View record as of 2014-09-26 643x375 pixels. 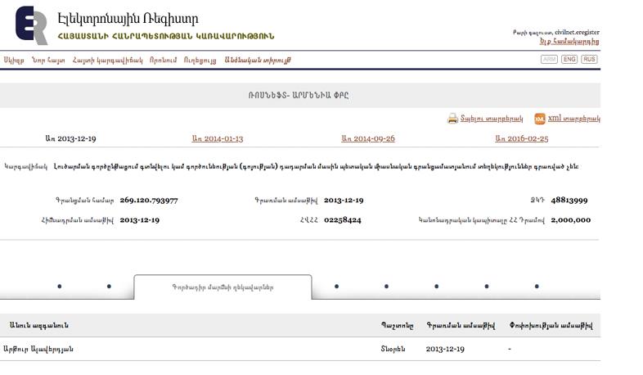point(367,139)
